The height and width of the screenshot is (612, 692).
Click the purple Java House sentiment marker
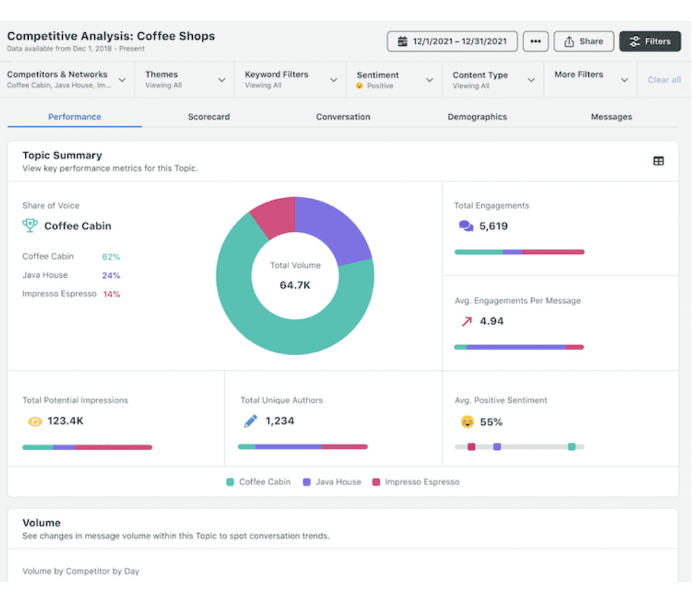497,447
